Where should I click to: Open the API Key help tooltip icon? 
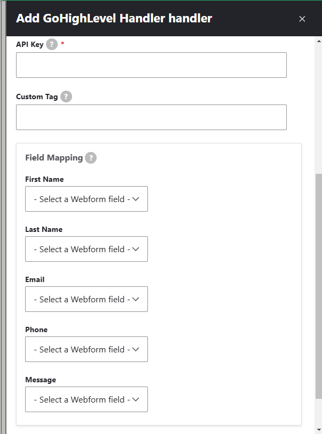tap(52, 44)
